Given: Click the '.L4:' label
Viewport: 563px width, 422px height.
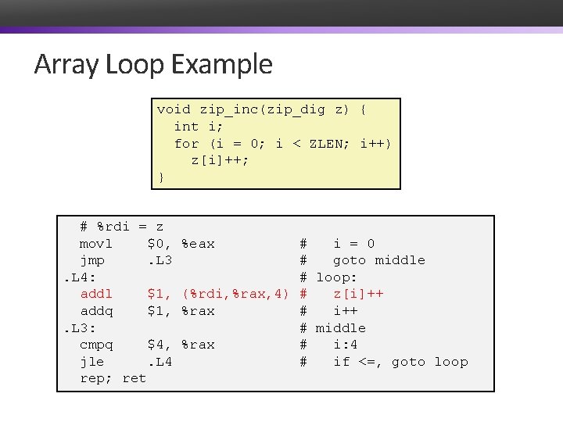Looking at the screenshot, I should coord(80,277).
